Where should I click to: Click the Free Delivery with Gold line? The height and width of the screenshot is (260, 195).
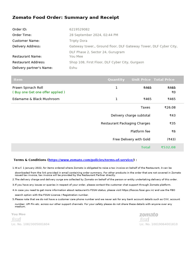131,139
